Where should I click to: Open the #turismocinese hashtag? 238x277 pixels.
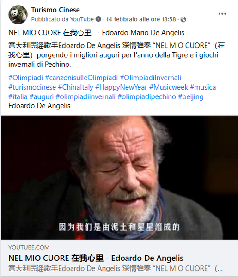[32, 87]
